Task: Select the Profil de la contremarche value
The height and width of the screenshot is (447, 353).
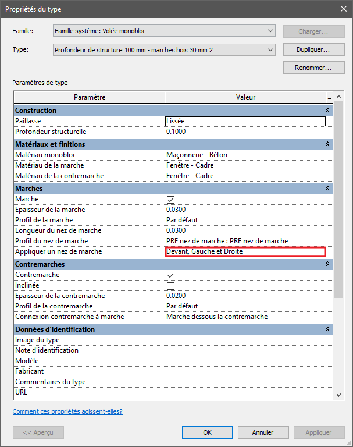Action: (x=245, y=306)
